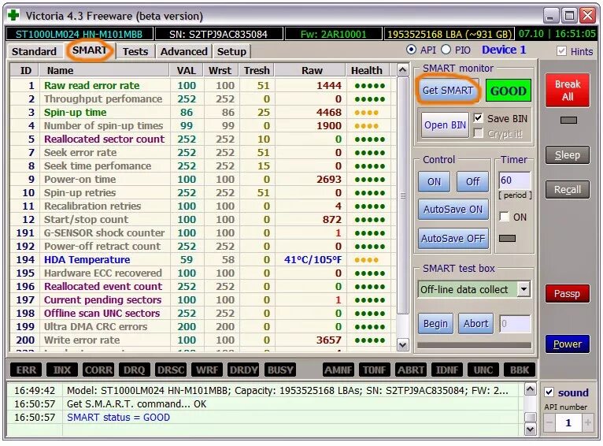Increase API number with plus button

[x=587, y=422]
